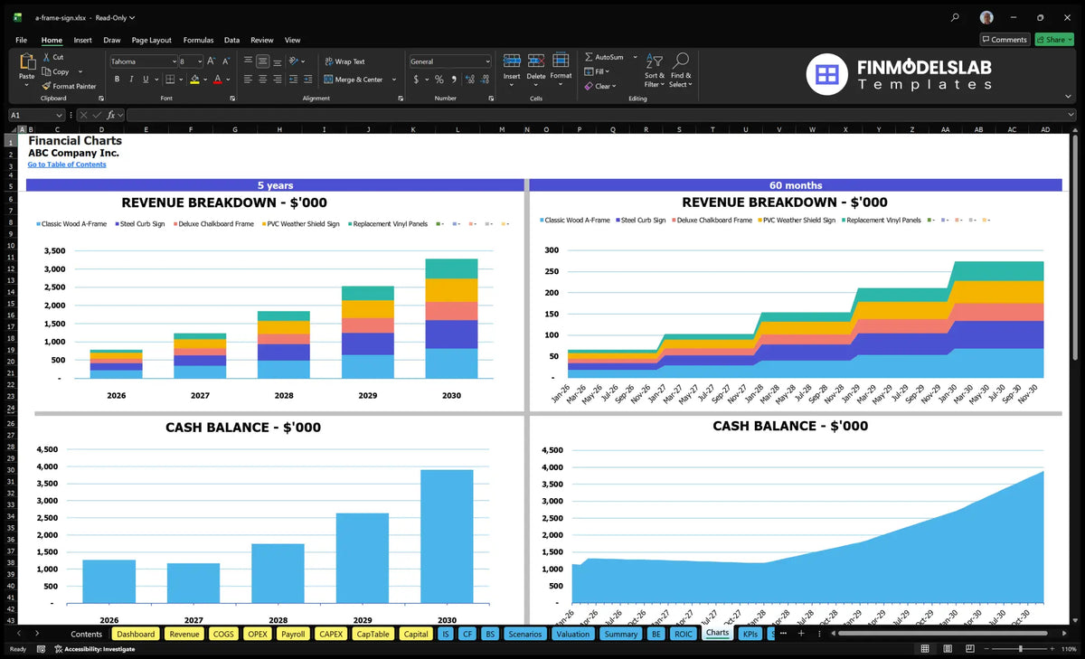This screenshot has width=1085, height=659.
Task: Click the Paste clipboard icon
Action: click(26, 61)
